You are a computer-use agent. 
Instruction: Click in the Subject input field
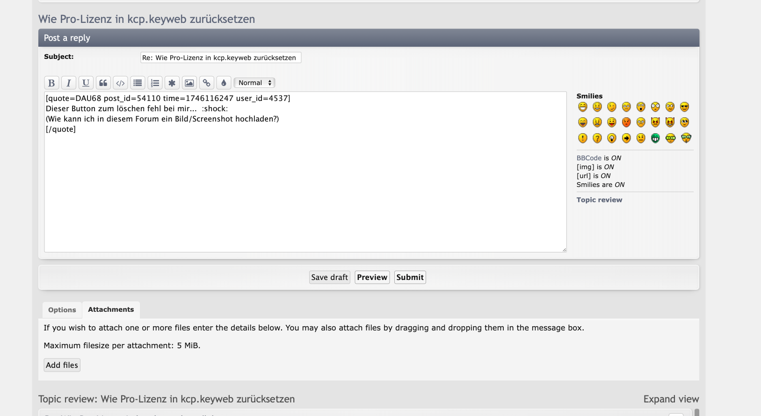point(220,57)
